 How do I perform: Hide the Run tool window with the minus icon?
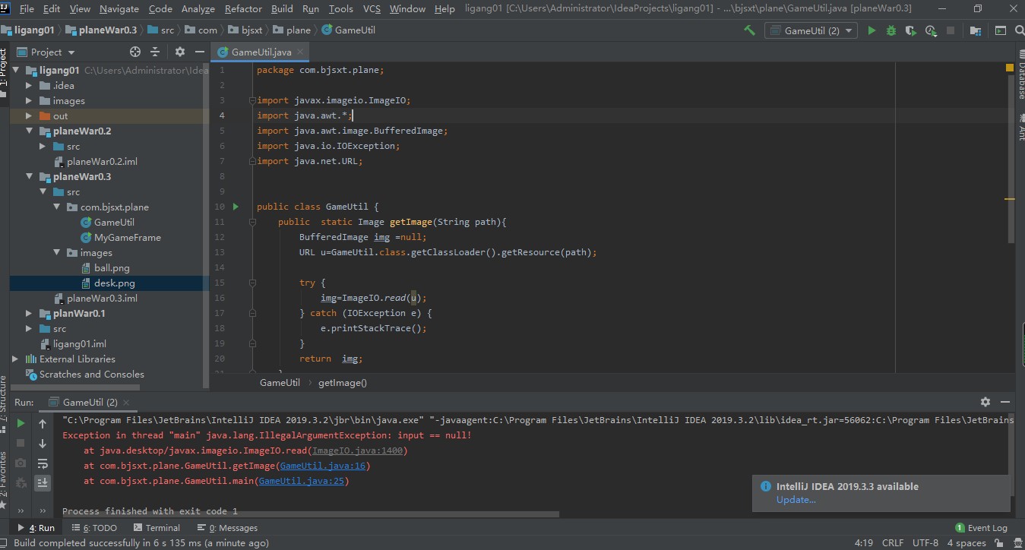(x=1006, y=402)
